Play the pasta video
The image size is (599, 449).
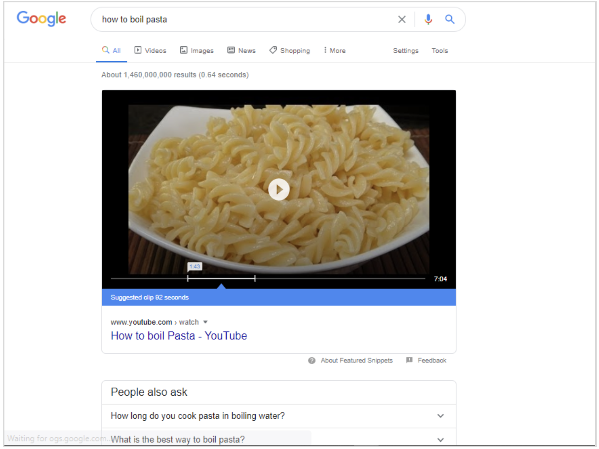pos(279,189)
